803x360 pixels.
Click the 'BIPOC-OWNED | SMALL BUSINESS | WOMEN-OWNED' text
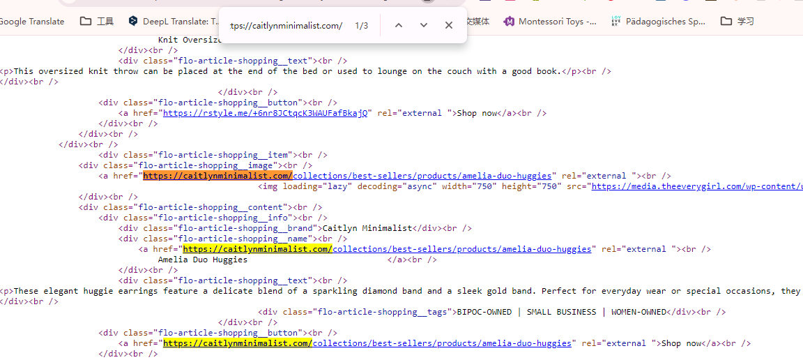coord(561,312)
